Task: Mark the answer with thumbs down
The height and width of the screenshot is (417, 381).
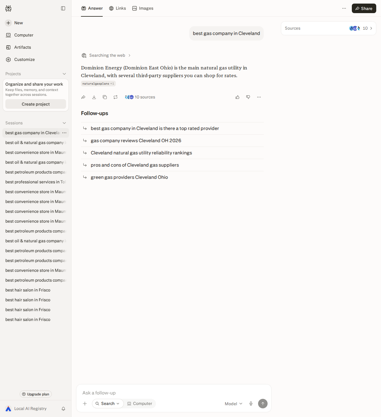Action: 248,97
